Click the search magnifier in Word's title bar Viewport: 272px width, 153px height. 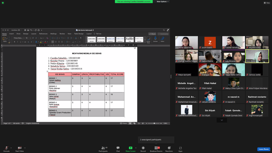tap(164, 30)
